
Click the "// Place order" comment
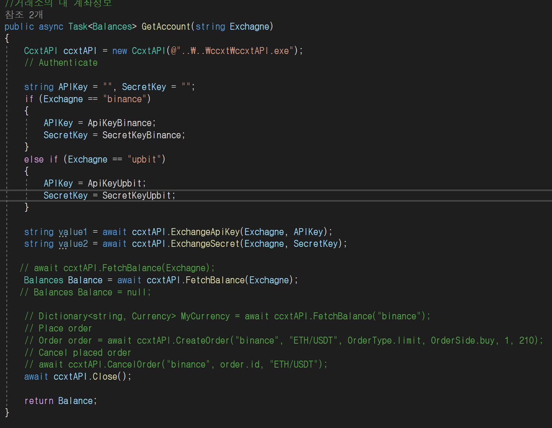click(58, 329)
